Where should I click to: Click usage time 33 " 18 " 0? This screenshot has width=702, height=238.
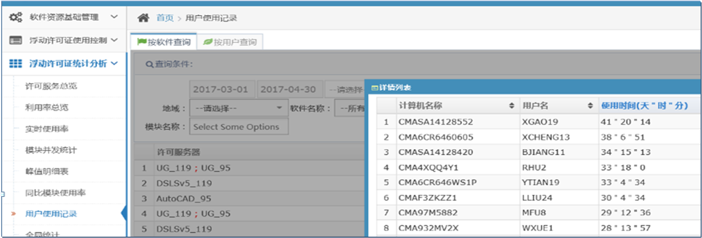(623, 167)
